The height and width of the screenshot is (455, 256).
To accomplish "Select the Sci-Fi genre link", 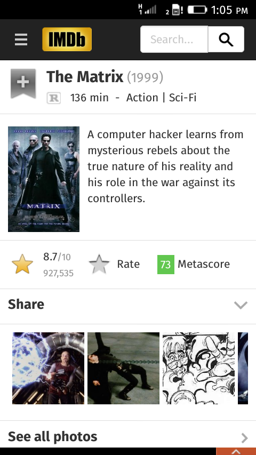I will (x=183, y=98).
